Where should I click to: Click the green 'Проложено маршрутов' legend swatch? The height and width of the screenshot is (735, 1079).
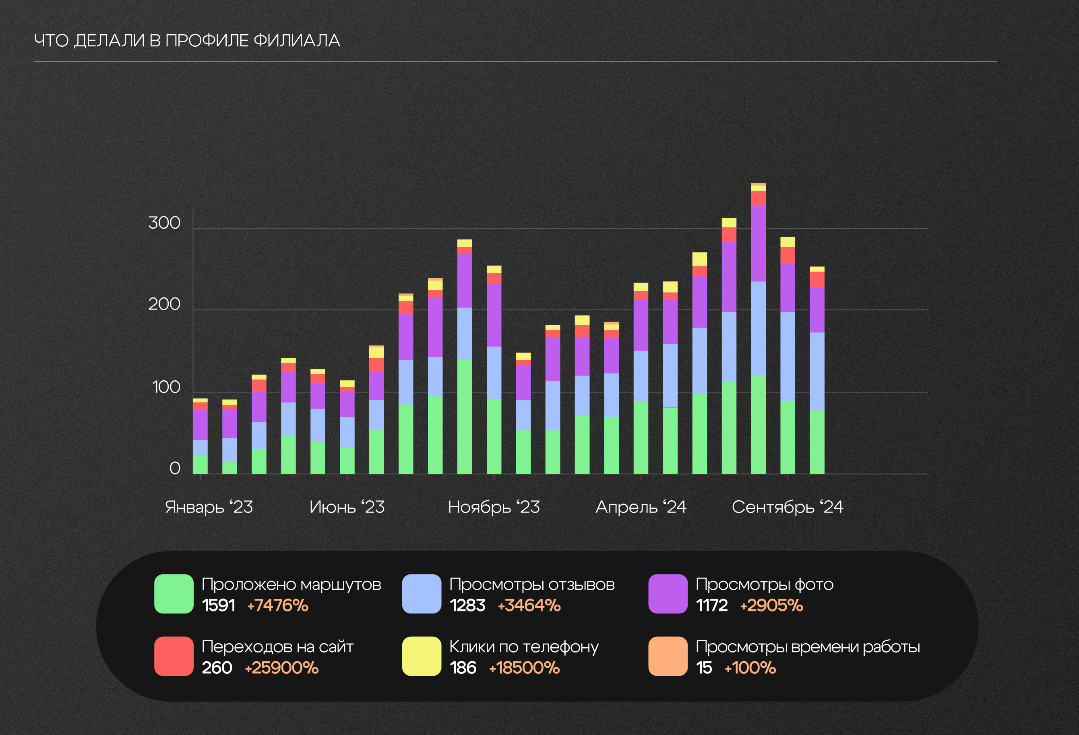pos(174,594)
